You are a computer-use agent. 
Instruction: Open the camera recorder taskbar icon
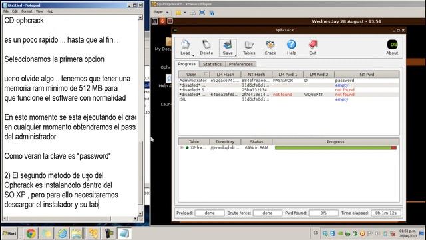[108, 233]
